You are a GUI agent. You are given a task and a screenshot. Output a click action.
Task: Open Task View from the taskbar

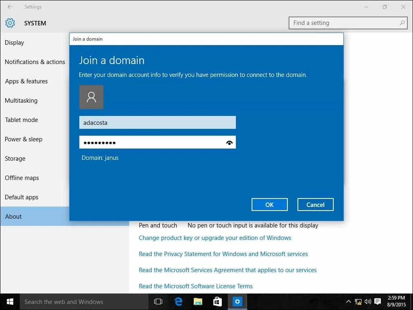(158, 302)
